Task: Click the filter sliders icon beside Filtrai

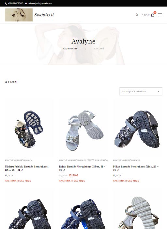Action: [6, 82]
